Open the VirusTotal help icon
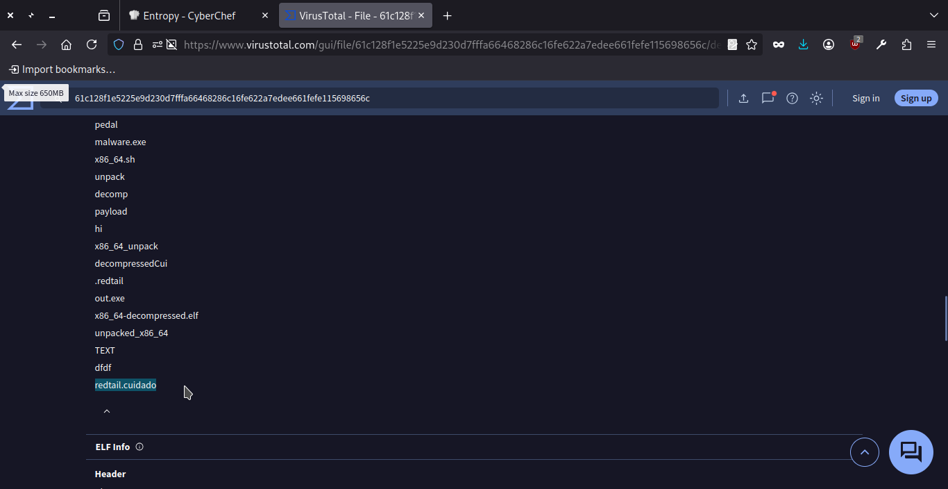 [792, 99]
